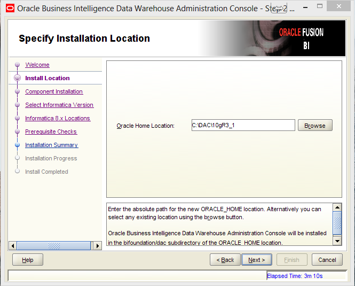
Task: Cancel the installation wizard
Action: click(327, 260)
